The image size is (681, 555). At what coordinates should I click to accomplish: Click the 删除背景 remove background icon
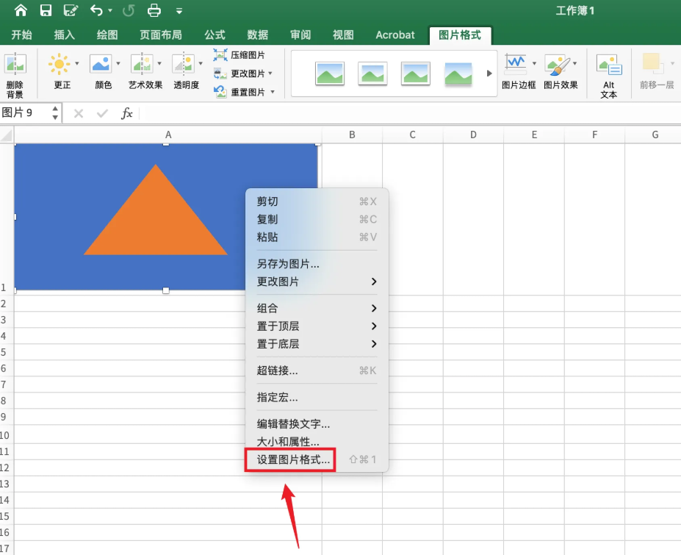tap(15, 65)
